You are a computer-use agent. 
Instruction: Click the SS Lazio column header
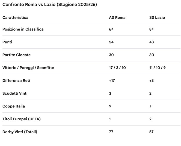point(157,17)
